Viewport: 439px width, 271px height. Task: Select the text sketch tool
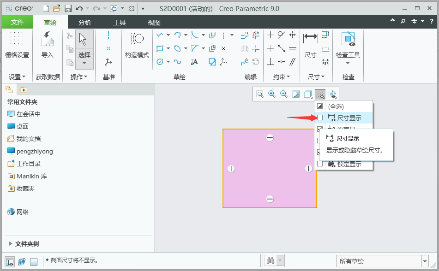pos(194,62)
